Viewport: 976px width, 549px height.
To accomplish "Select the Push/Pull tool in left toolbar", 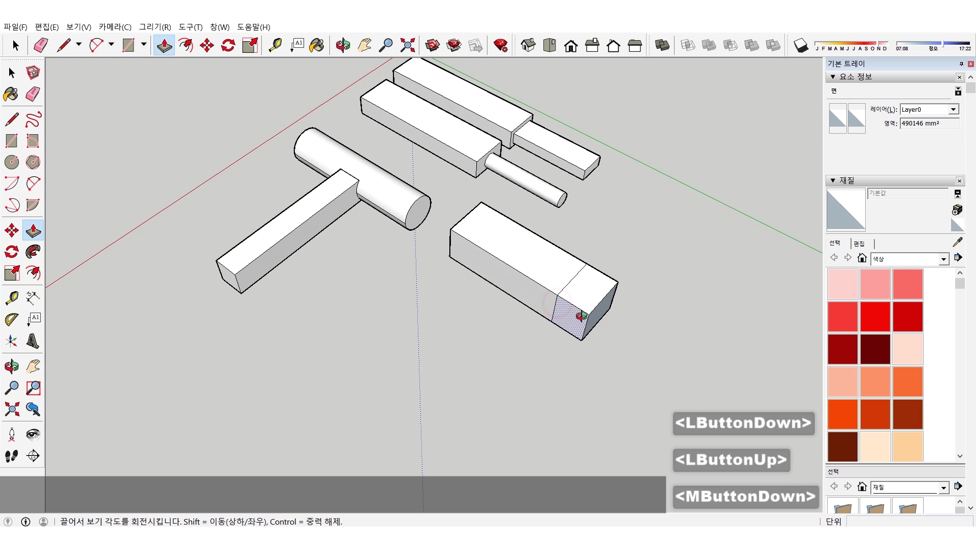I will pos(33,230).
